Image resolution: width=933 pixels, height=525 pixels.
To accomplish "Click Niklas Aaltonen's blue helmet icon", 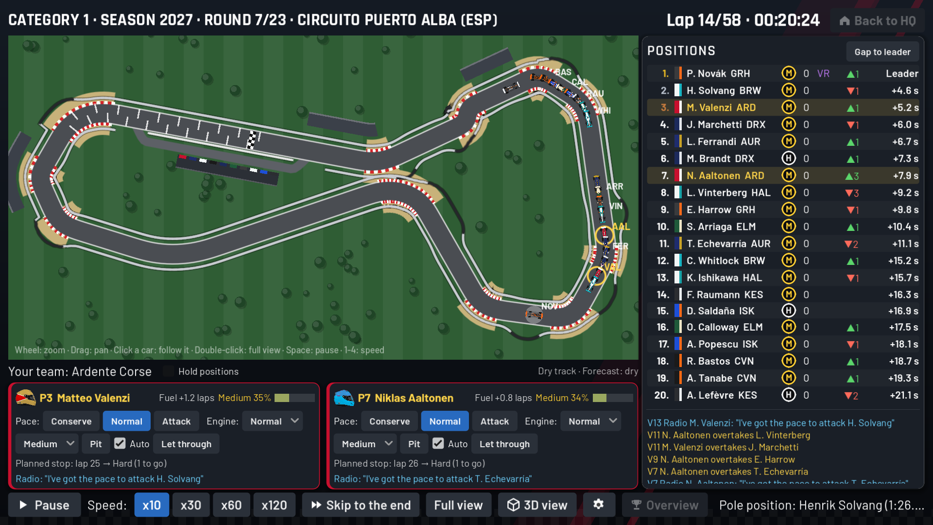I will pos(344,398).
